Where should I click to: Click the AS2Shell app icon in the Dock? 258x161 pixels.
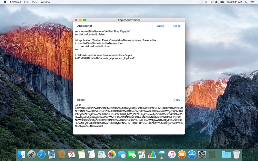(212, 155)
